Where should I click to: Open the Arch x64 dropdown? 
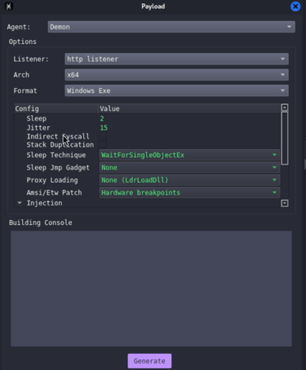tap(176, 75)
